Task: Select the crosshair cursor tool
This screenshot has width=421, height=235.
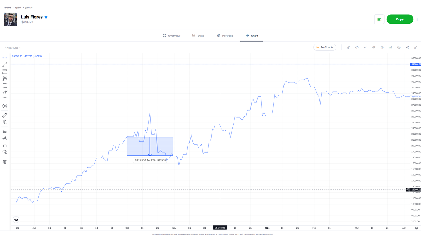Action: click(x=5, y=58)
